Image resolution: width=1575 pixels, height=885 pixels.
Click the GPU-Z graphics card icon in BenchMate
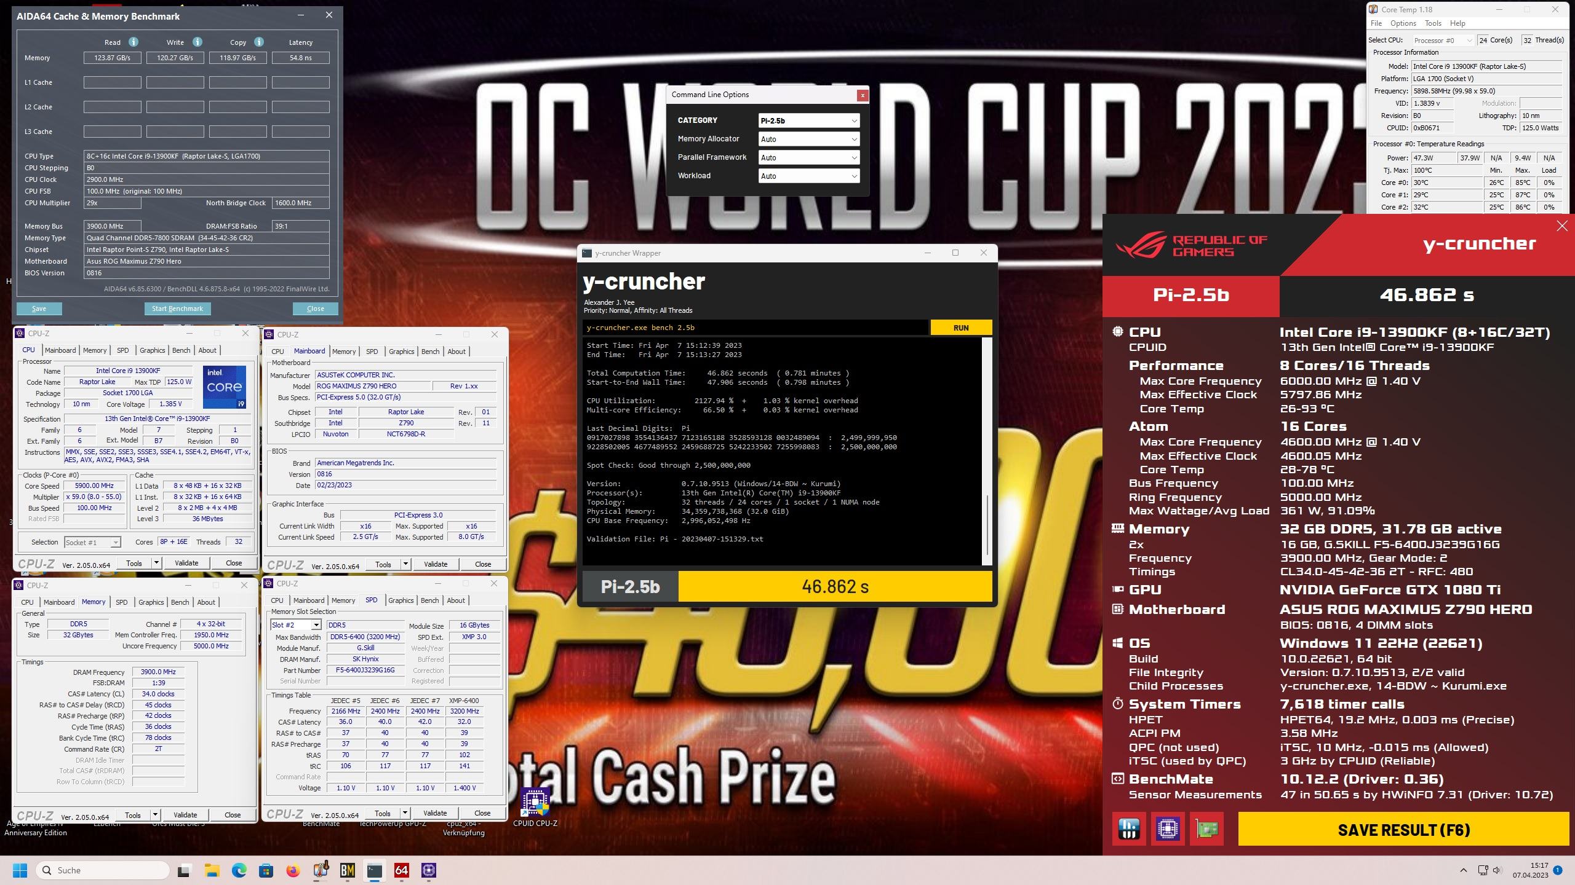click(1206, 829)
